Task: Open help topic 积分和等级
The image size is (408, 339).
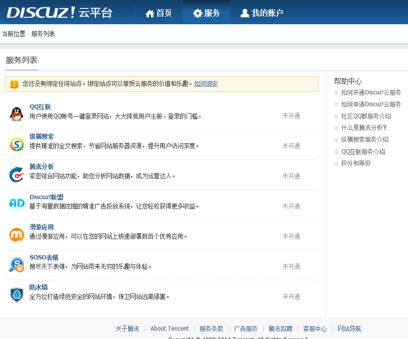Action: 356,164
